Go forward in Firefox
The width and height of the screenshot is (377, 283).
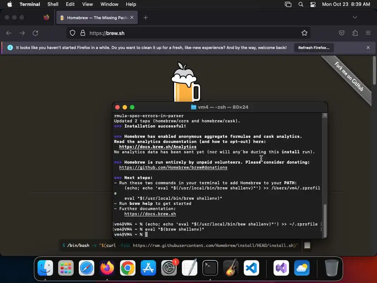(x=22, y=33)
